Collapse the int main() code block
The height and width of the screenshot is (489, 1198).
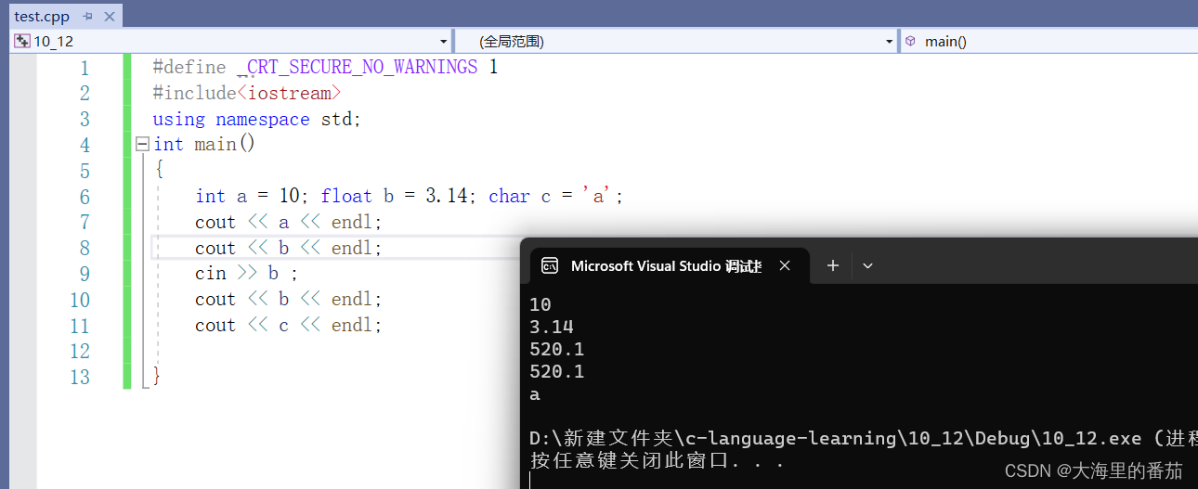[142, 145]
